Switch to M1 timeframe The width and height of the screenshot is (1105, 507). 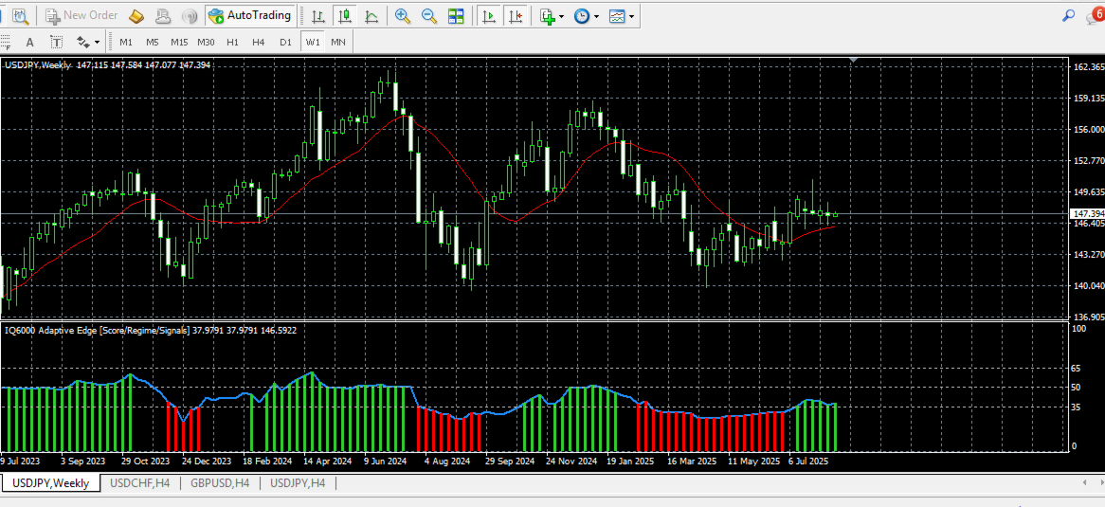tap(126, 43)
